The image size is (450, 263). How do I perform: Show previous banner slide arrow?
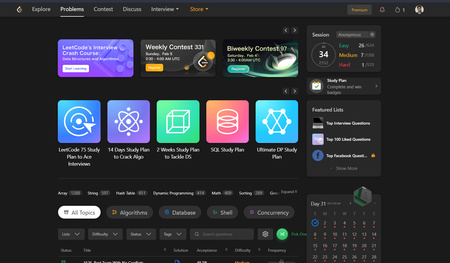click(x=286, y=30)
